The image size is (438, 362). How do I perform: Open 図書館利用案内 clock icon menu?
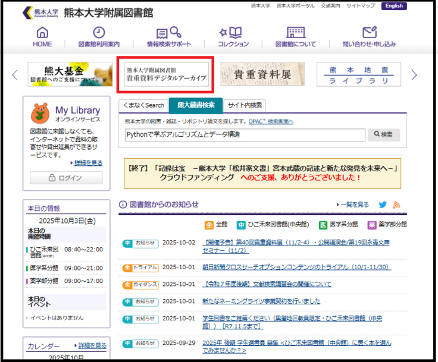coord(99,33)
